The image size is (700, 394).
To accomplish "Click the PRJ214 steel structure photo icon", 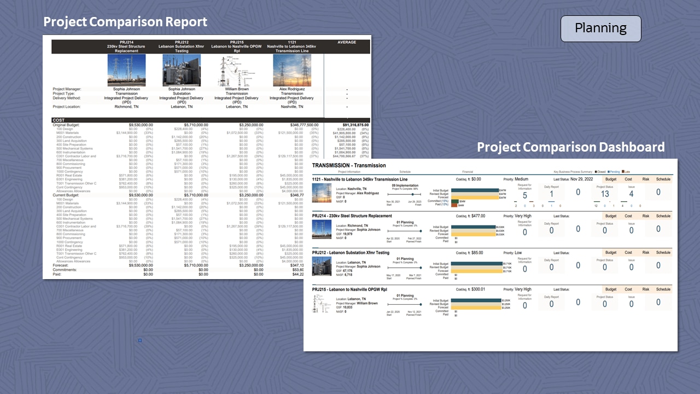I will pyautogui.click(x=322, y=229).
